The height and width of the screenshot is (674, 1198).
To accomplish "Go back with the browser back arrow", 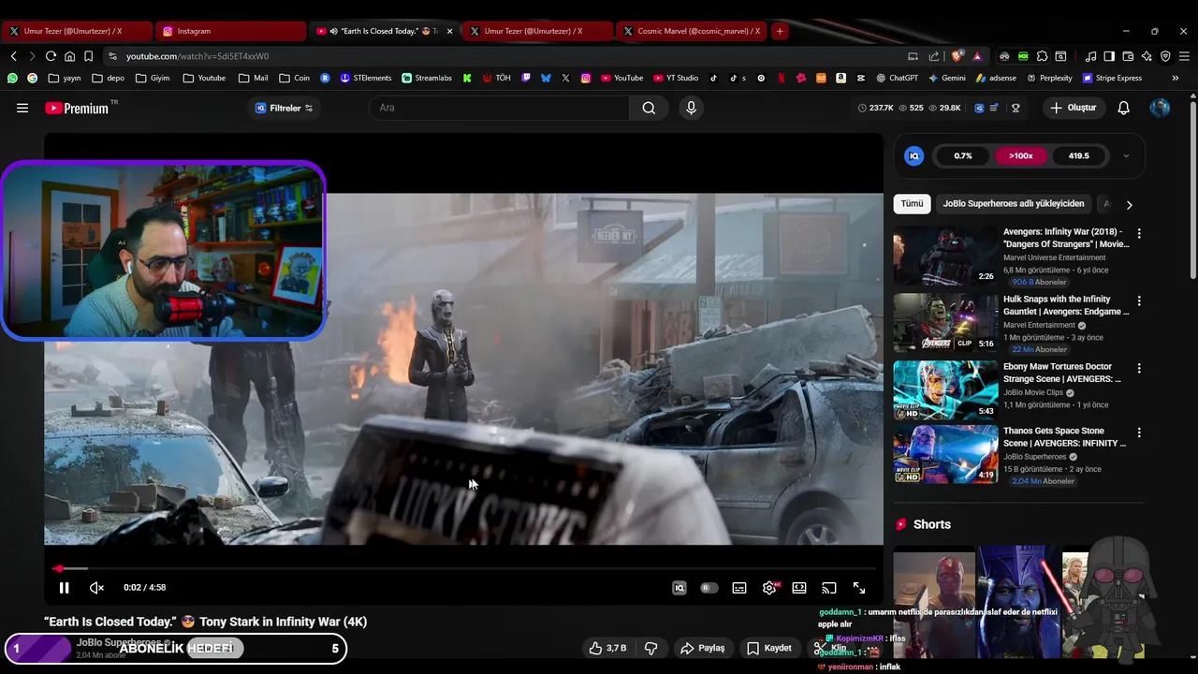I will [13, 56].
